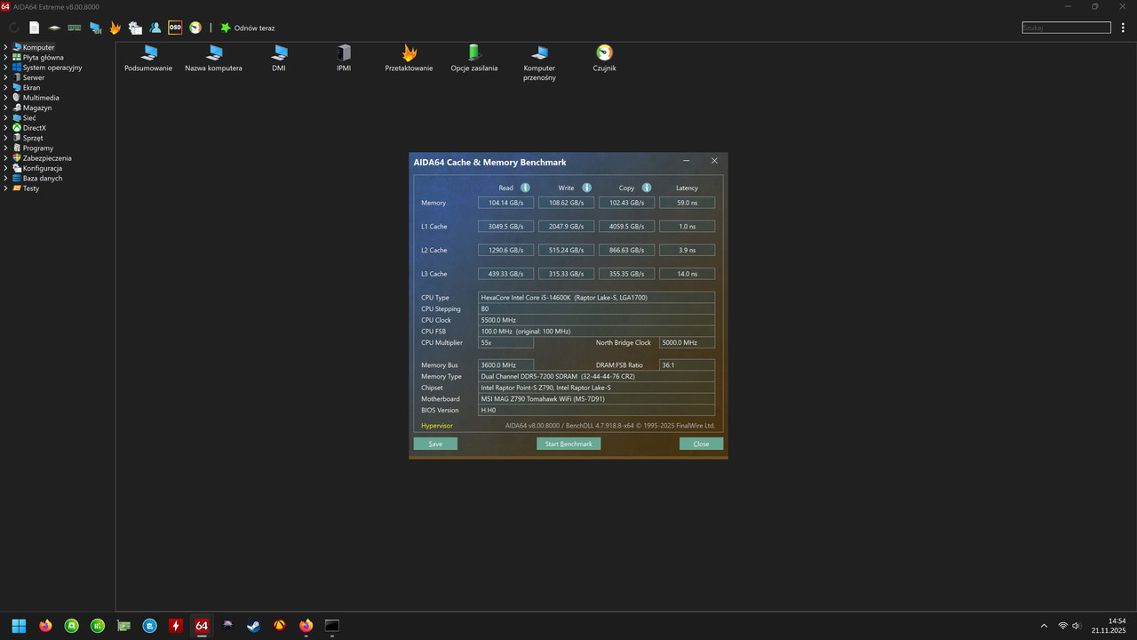Click L3 Cache Write value 315.33 GB/s

point(566,274)
